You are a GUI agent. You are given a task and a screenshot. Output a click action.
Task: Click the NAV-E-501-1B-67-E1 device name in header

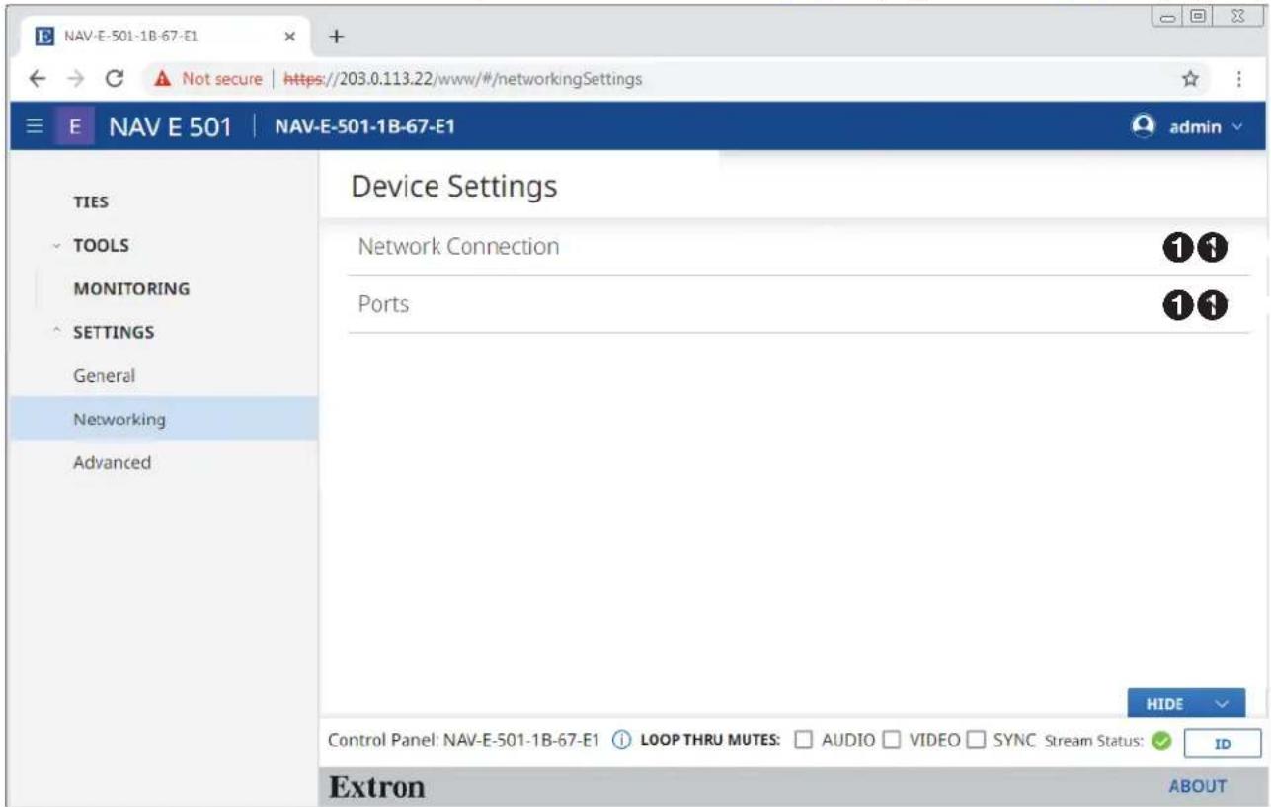(365, 127)
